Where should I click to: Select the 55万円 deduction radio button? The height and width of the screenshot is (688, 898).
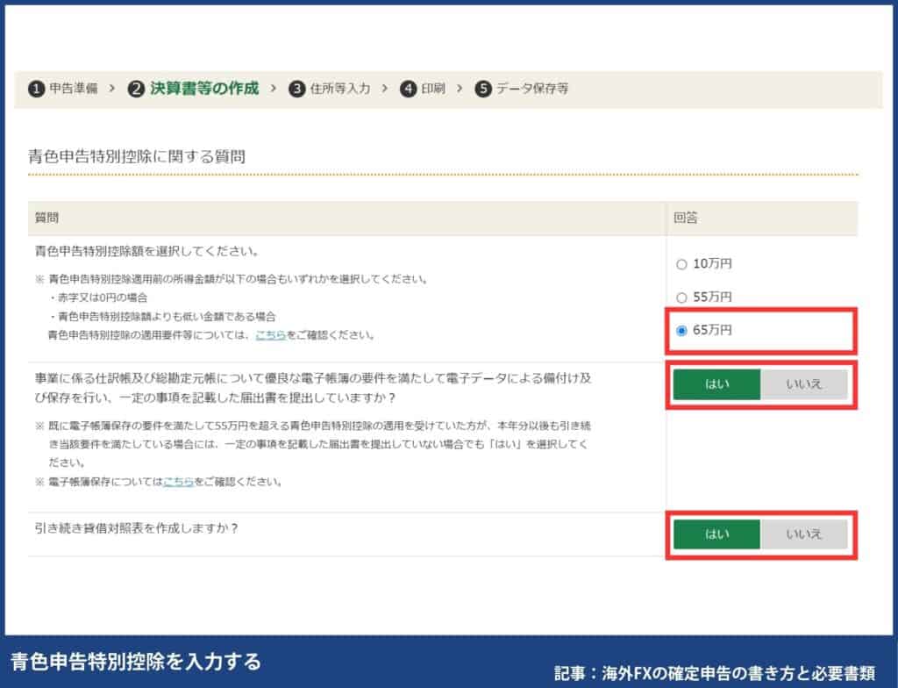681,297
